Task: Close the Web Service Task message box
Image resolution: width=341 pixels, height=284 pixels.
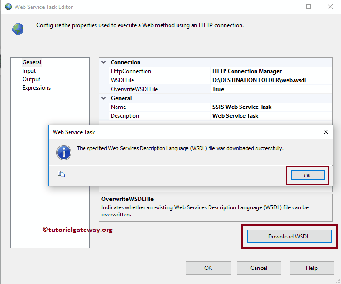Action: click(x=326, y=132)
